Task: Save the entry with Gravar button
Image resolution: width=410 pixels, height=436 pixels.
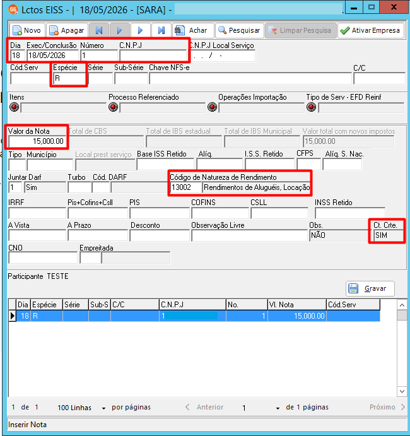Action: tap(370, 288)
